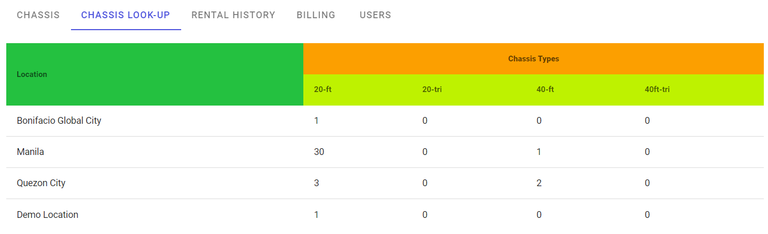Click the 20-tri column header
This screenshot has height=234, width=768.
click(x=432, y=89)
